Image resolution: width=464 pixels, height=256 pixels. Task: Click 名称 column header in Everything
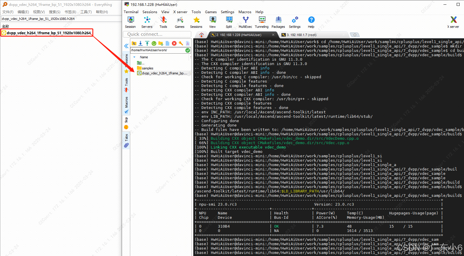pos(6,26)
